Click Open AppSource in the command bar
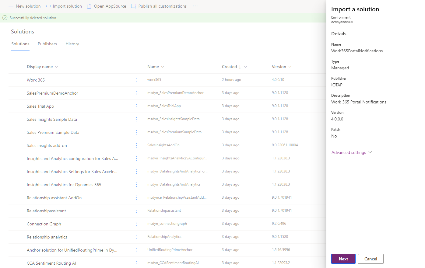425x268 pixels. 106,6
